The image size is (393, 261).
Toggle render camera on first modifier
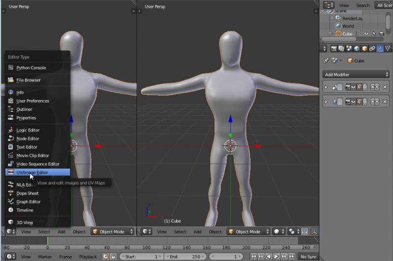pyautogui.click(x=349, y=87)
